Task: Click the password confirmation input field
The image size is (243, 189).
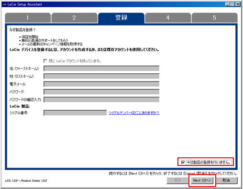Action: pos(101,99)
